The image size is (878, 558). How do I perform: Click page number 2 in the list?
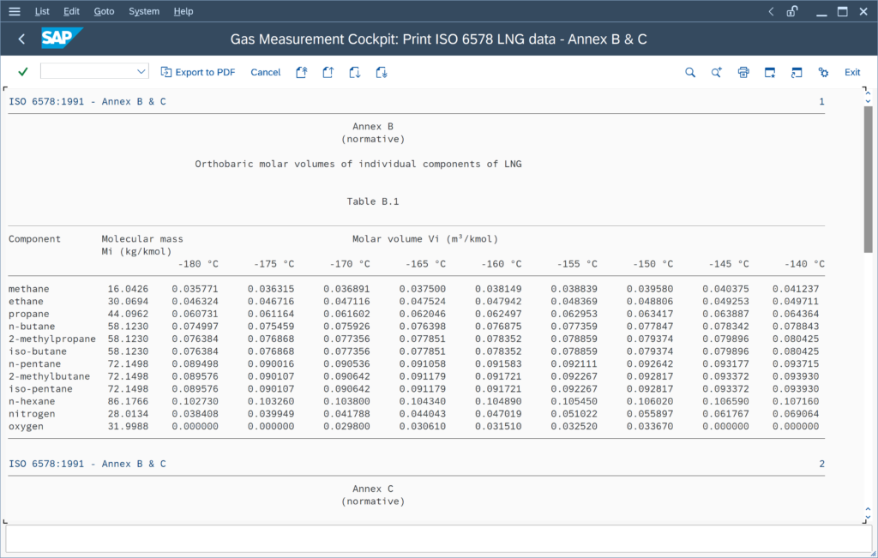[821, 464]
